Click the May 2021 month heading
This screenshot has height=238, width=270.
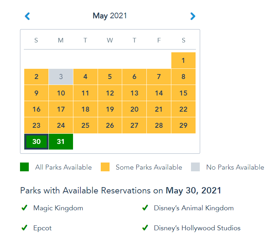click(x=110, y=16)
